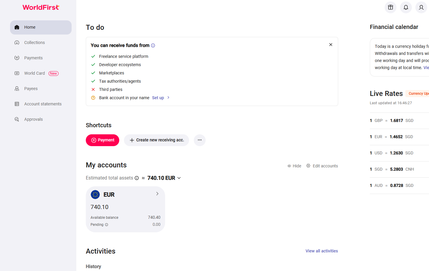This screenshot has height=271, width=429.
Task: Open View all activities link
Action: [322, 251]
